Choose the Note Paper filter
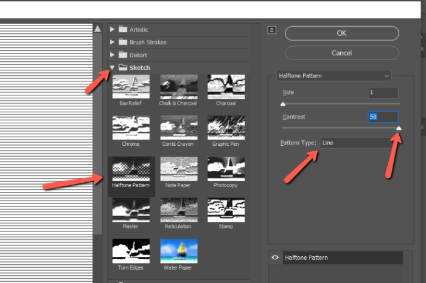426x283 pixels. point(178,169)
